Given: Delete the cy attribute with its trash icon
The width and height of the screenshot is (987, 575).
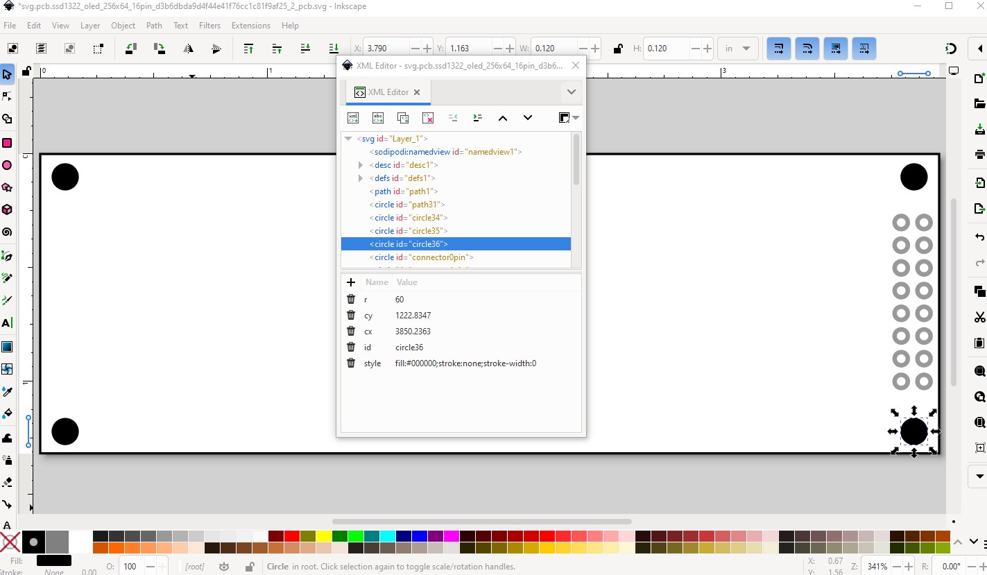Looking at the screenshot, I should pos(351,316).
